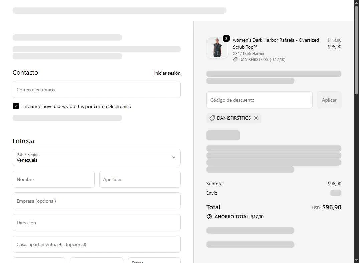359x263 pixels.
Task: Click into the Nombre field
Action: [53, 179]
